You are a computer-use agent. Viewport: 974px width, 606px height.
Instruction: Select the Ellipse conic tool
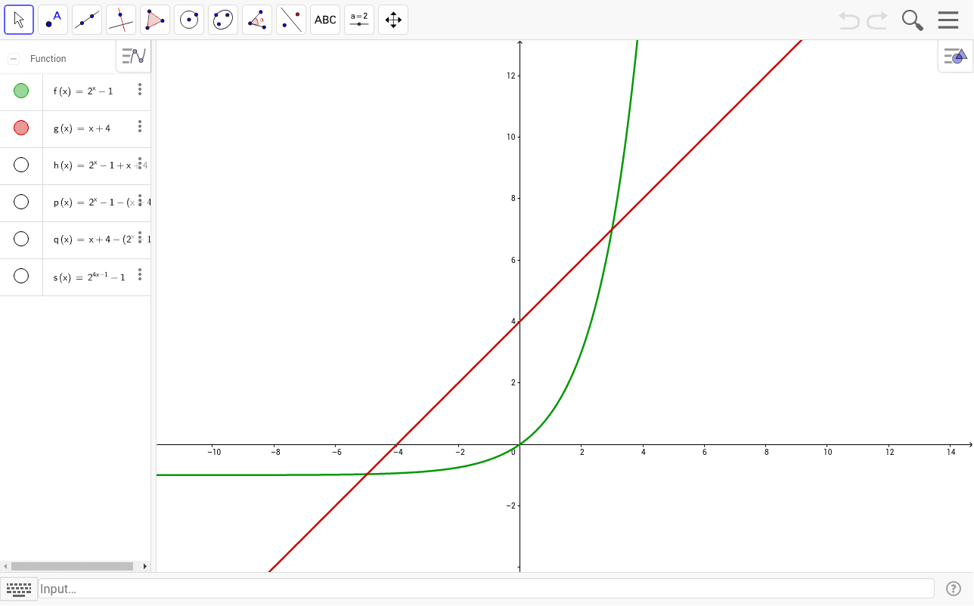tap(223, 20)
